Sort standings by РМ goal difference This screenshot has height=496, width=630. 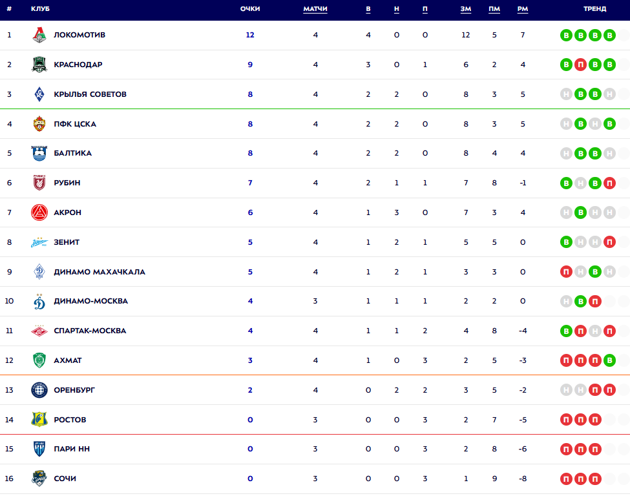point(522,9)
